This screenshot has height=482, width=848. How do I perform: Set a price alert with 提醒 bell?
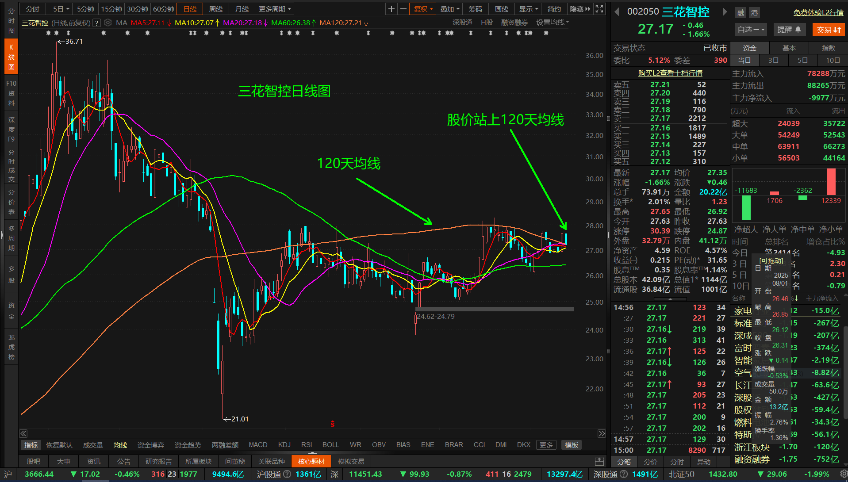[789, 30]
